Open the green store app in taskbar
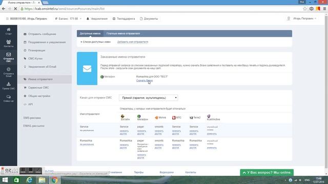Screen dimensions: 328x184 (16, 180)
